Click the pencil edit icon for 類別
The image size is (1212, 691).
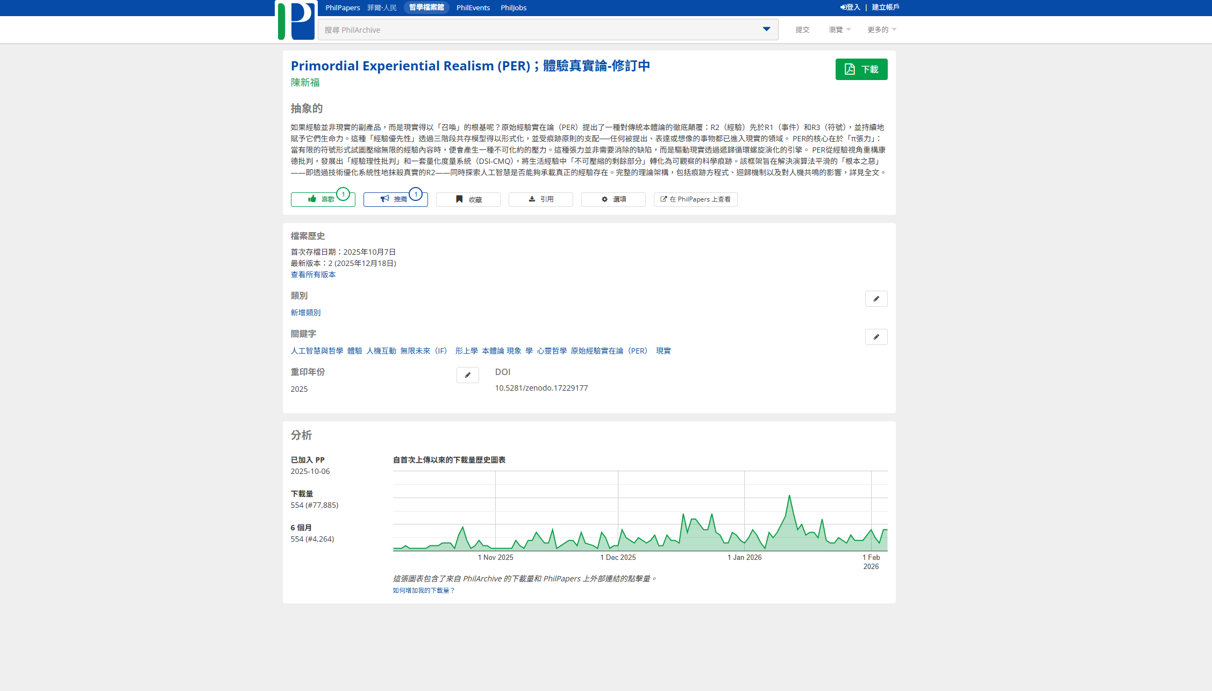[x=876, y=299]
